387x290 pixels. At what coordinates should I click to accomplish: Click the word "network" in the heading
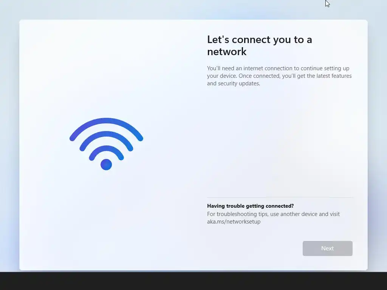coord(227,51)
